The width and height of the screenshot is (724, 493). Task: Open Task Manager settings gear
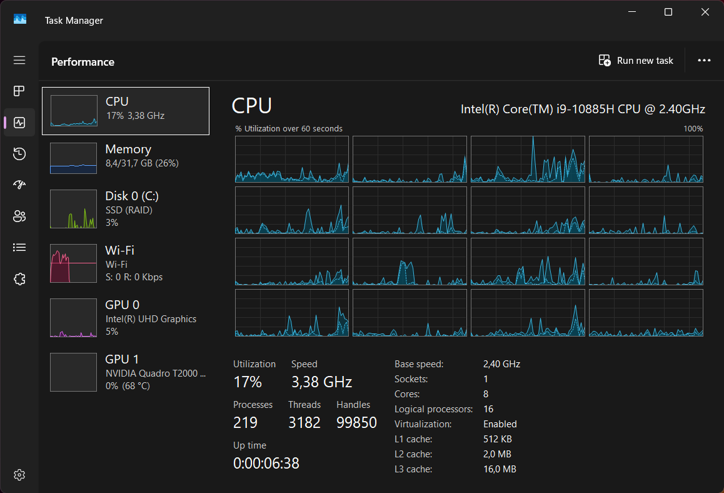pos(19,474)
